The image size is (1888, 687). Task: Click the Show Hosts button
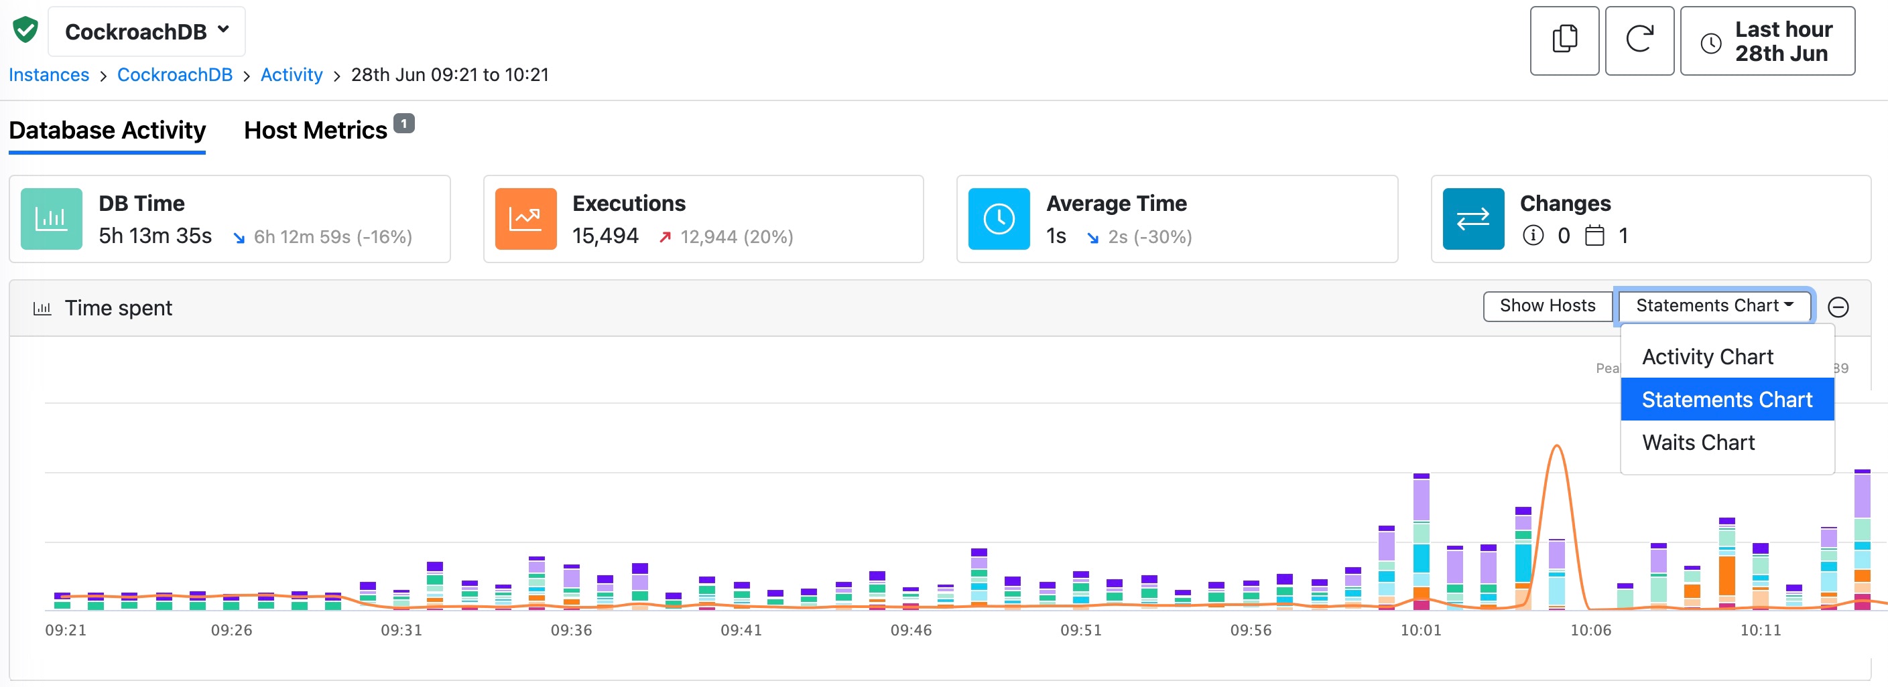click(x=1547, y=306)
